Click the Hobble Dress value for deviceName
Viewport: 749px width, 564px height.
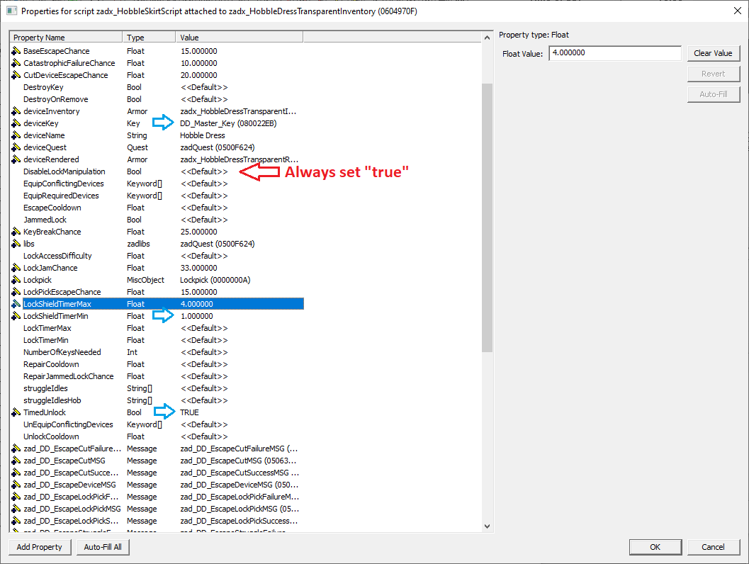coord(203,135)
